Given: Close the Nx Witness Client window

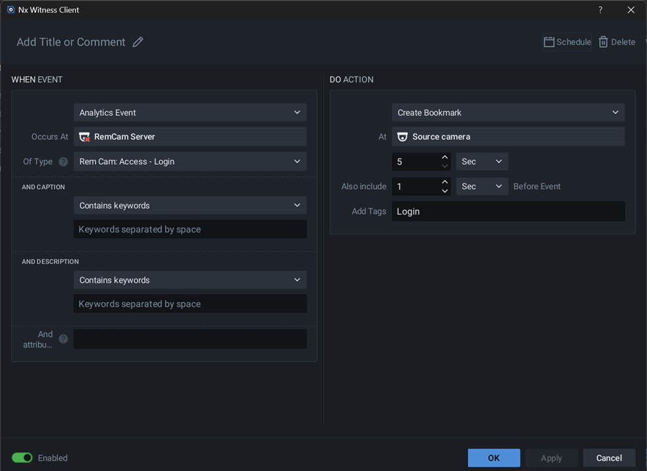Looking at the screenshot, I should [631, 10].
